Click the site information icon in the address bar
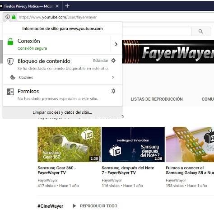This screenshot has height=214, width=214. [8, 17]
